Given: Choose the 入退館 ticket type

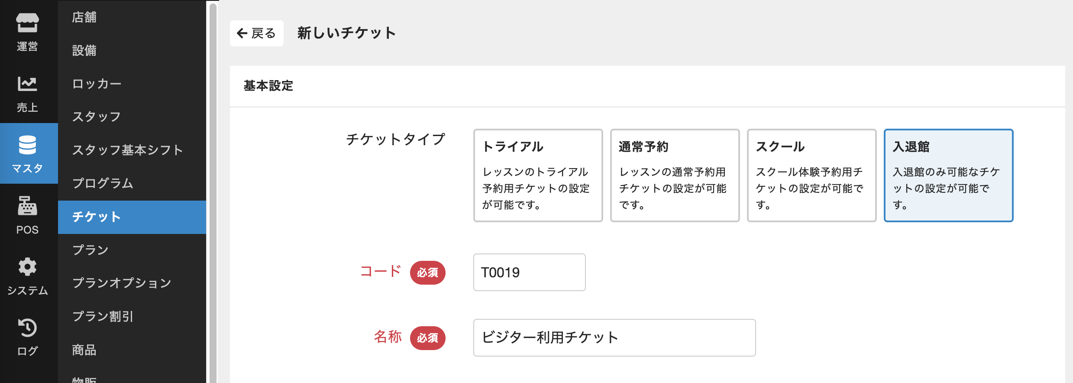Looking at the screenshot, I should (948, 175).
